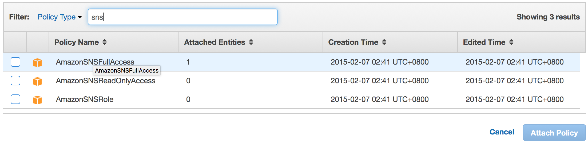This screenshot has height=143, width=588.
Task: Click the Policy Name column header
Action: click(x=114, y=42)
